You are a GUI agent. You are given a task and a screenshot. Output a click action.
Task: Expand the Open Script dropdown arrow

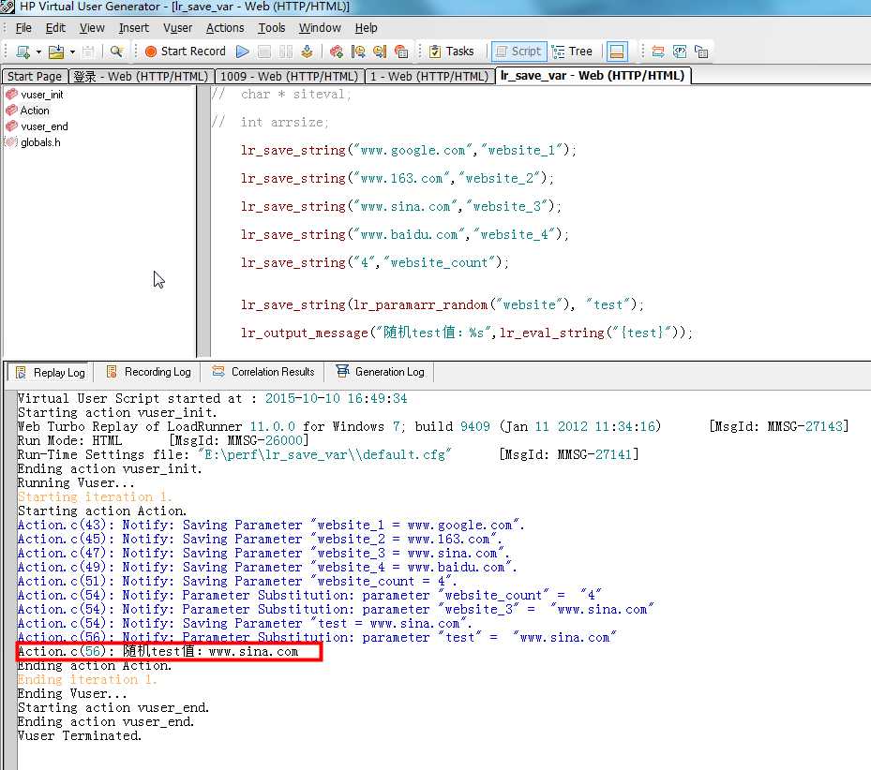click(x=72, y=52)
